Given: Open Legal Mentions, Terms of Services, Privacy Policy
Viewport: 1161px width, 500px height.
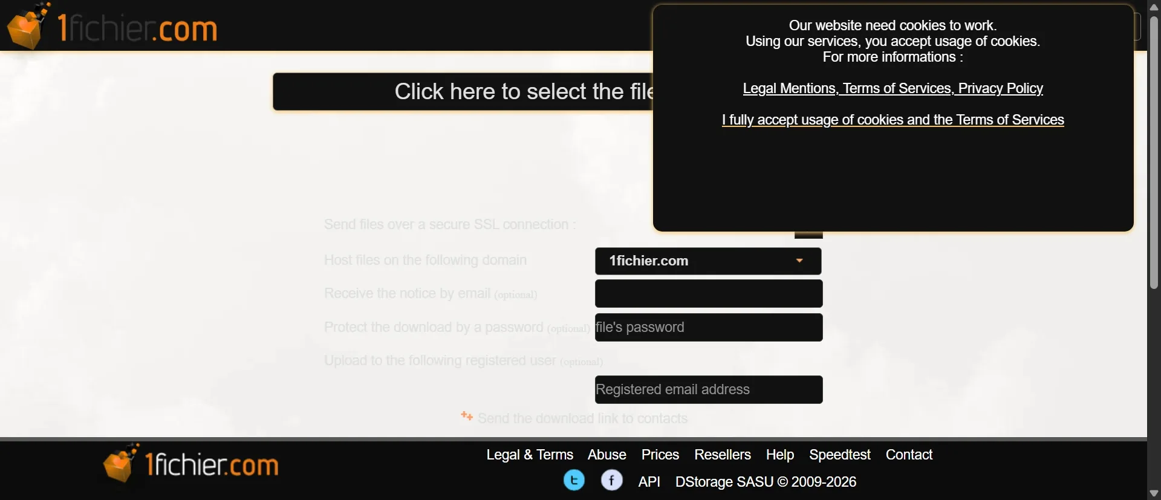Looking at the screenshot, I should point(893,88).
